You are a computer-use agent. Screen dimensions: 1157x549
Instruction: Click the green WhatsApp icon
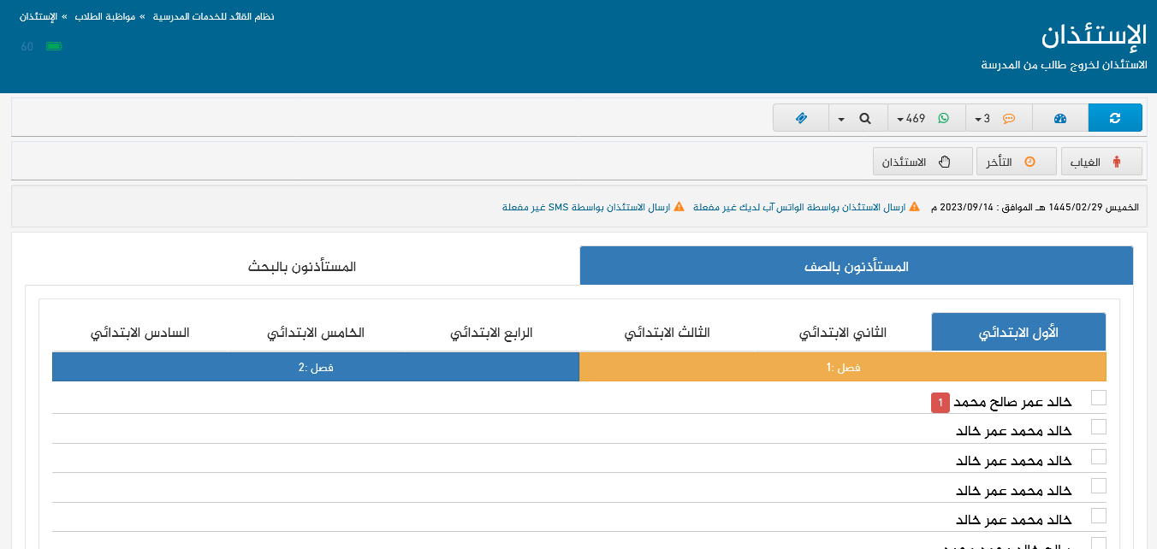pyautogui.click(x=943, y=119)
